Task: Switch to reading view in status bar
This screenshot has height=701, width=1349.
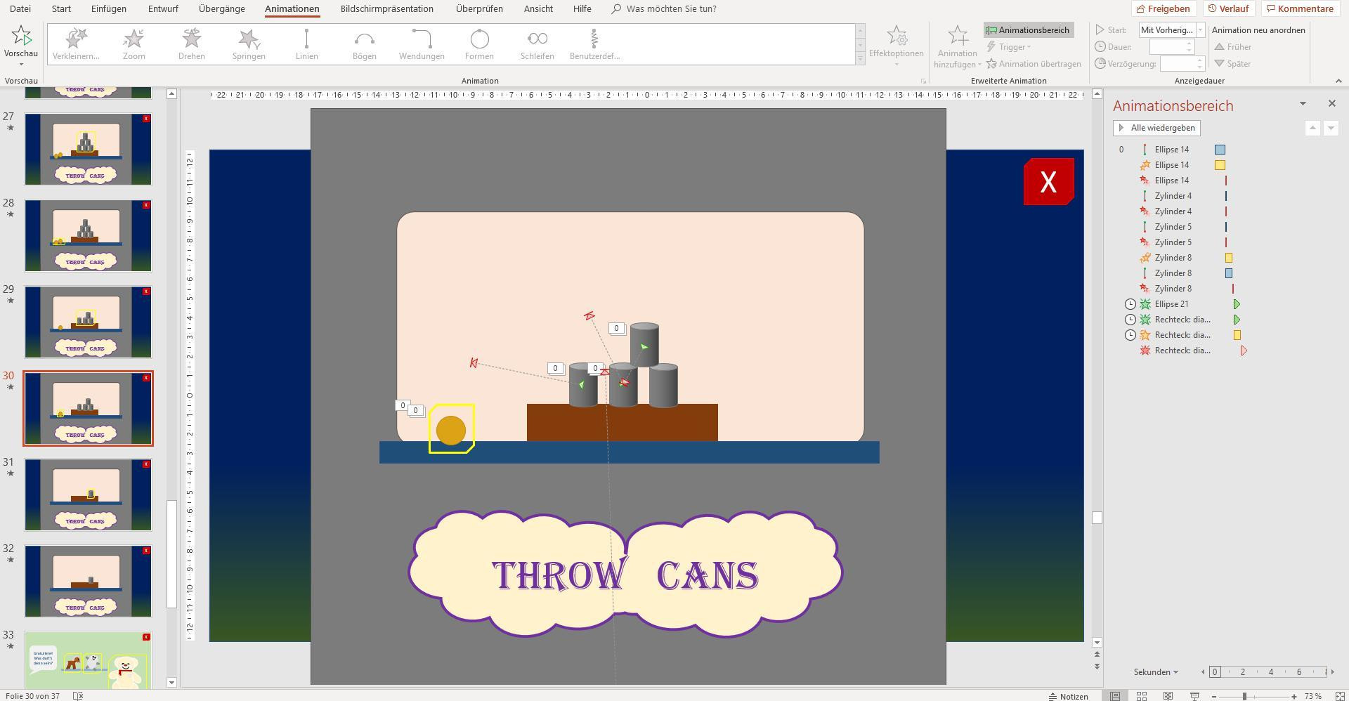Action: (x=1168, y=696)
